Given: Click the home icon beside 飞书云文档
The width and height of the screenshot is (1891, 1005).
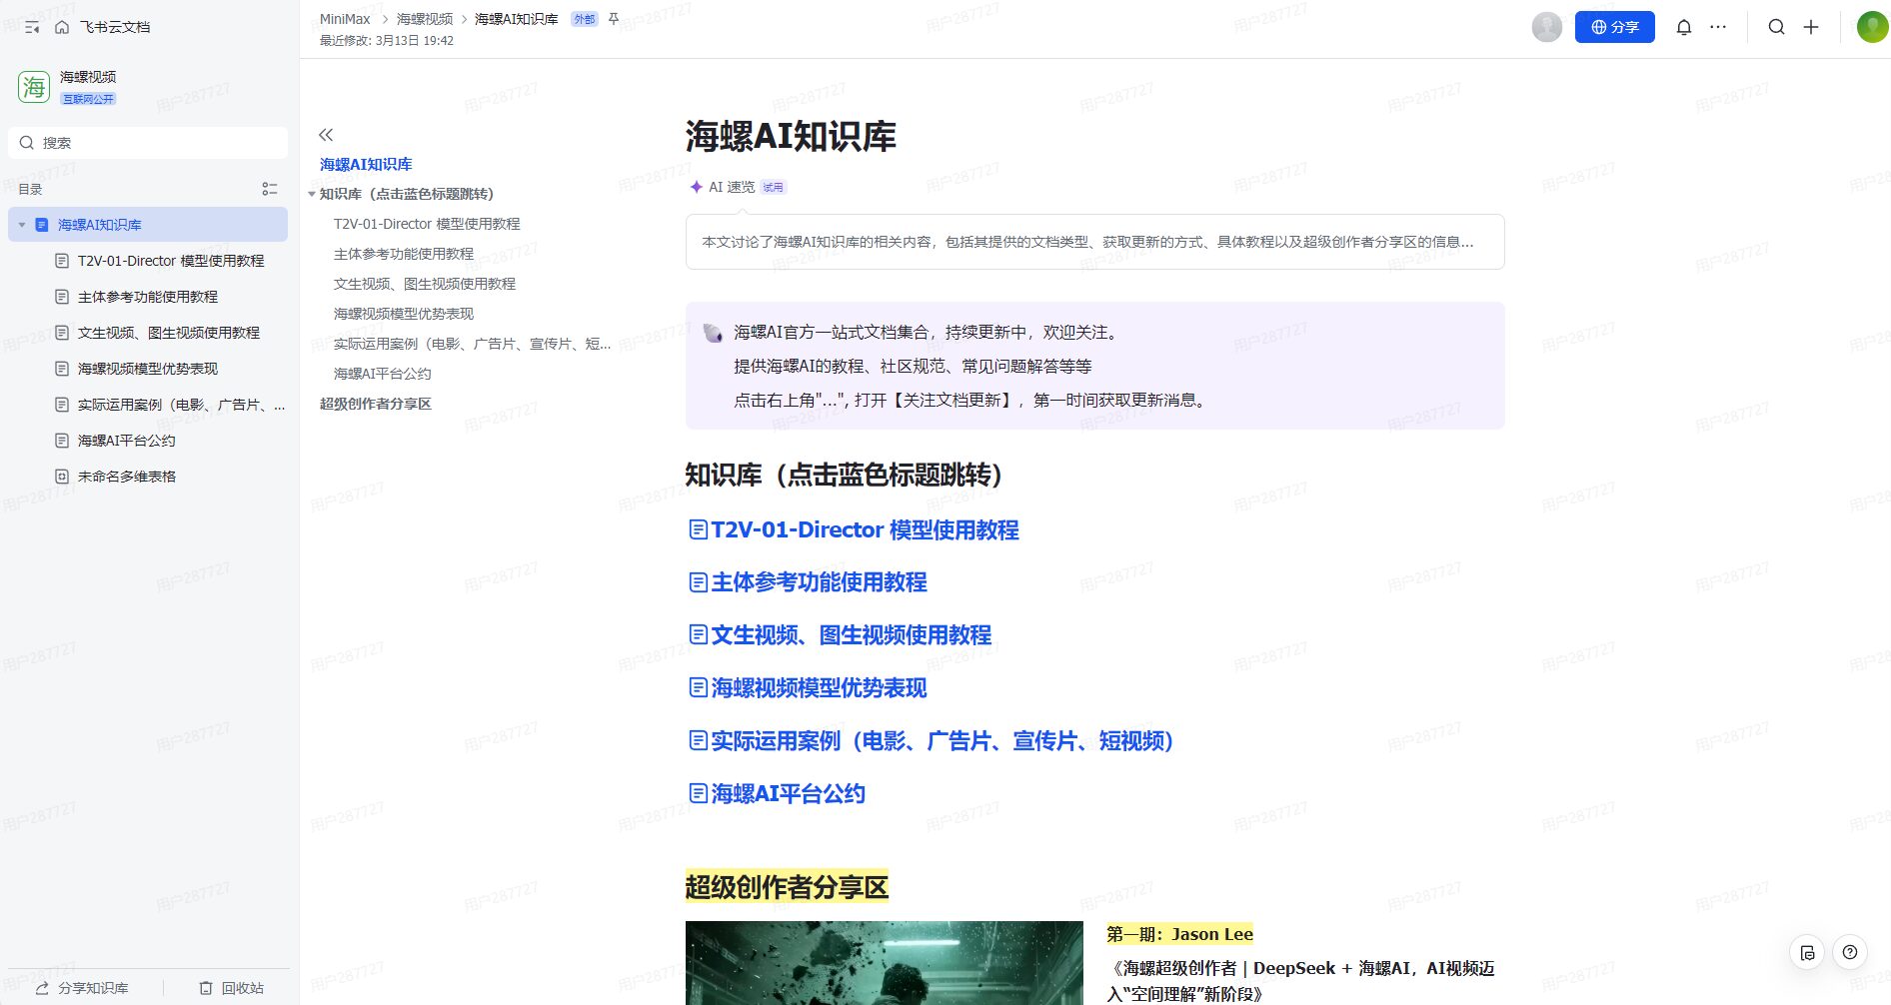Looking at the screenshot, I should coord(62,27).
